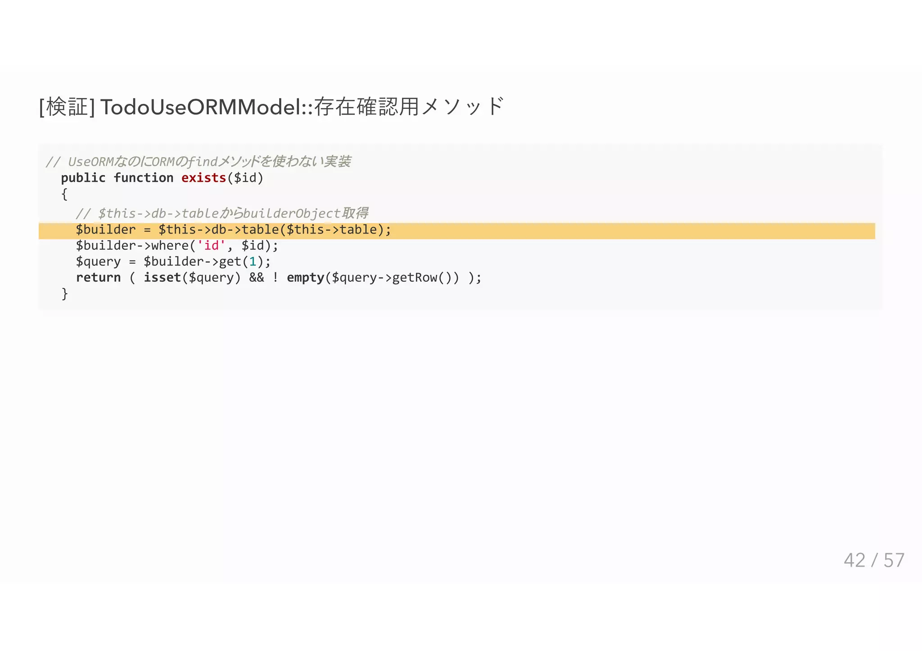
Task: Click the comment line starting '// UseORMなのに'
Action: (x=199, y=162)
